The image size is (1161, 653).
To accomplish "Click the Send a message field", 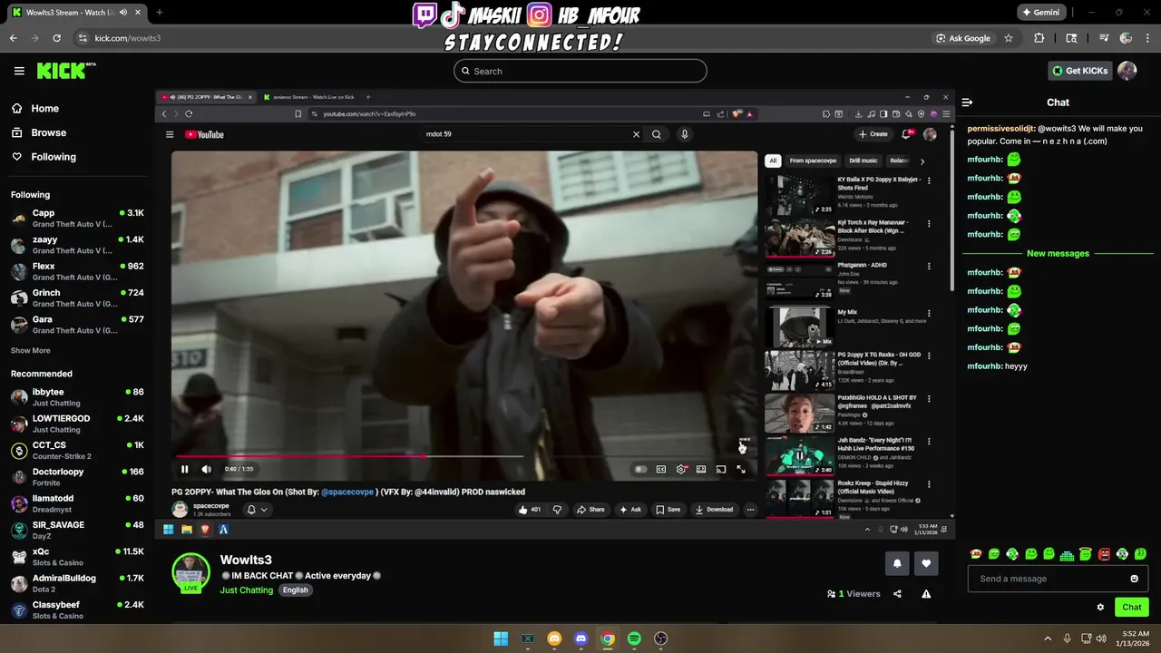I will point(1048,579).
